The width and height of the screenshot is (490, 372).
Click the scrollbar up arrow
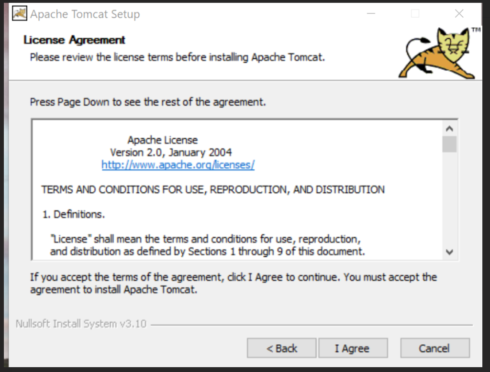tap(449, 128)
